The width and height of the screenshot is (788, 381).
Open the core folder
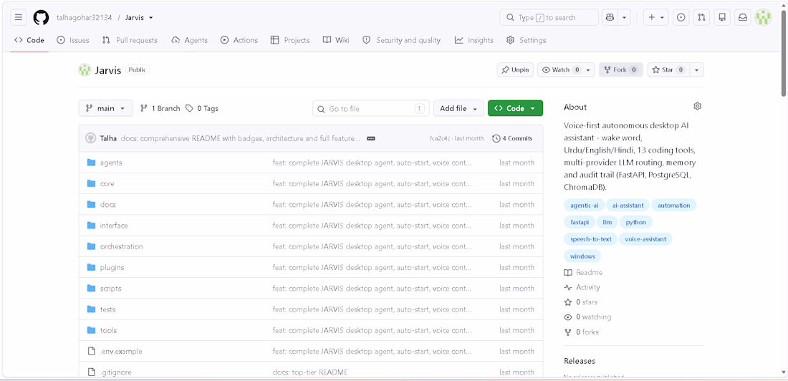pos(107,184)
